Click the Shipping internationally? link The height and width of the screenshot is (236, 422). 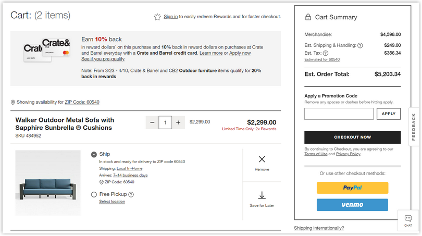tap(319, 228)
